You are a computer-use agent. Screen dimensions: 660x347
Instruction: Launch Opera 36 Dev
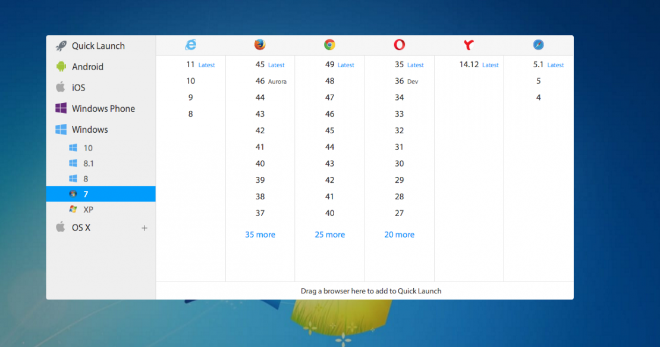[406, 81]
